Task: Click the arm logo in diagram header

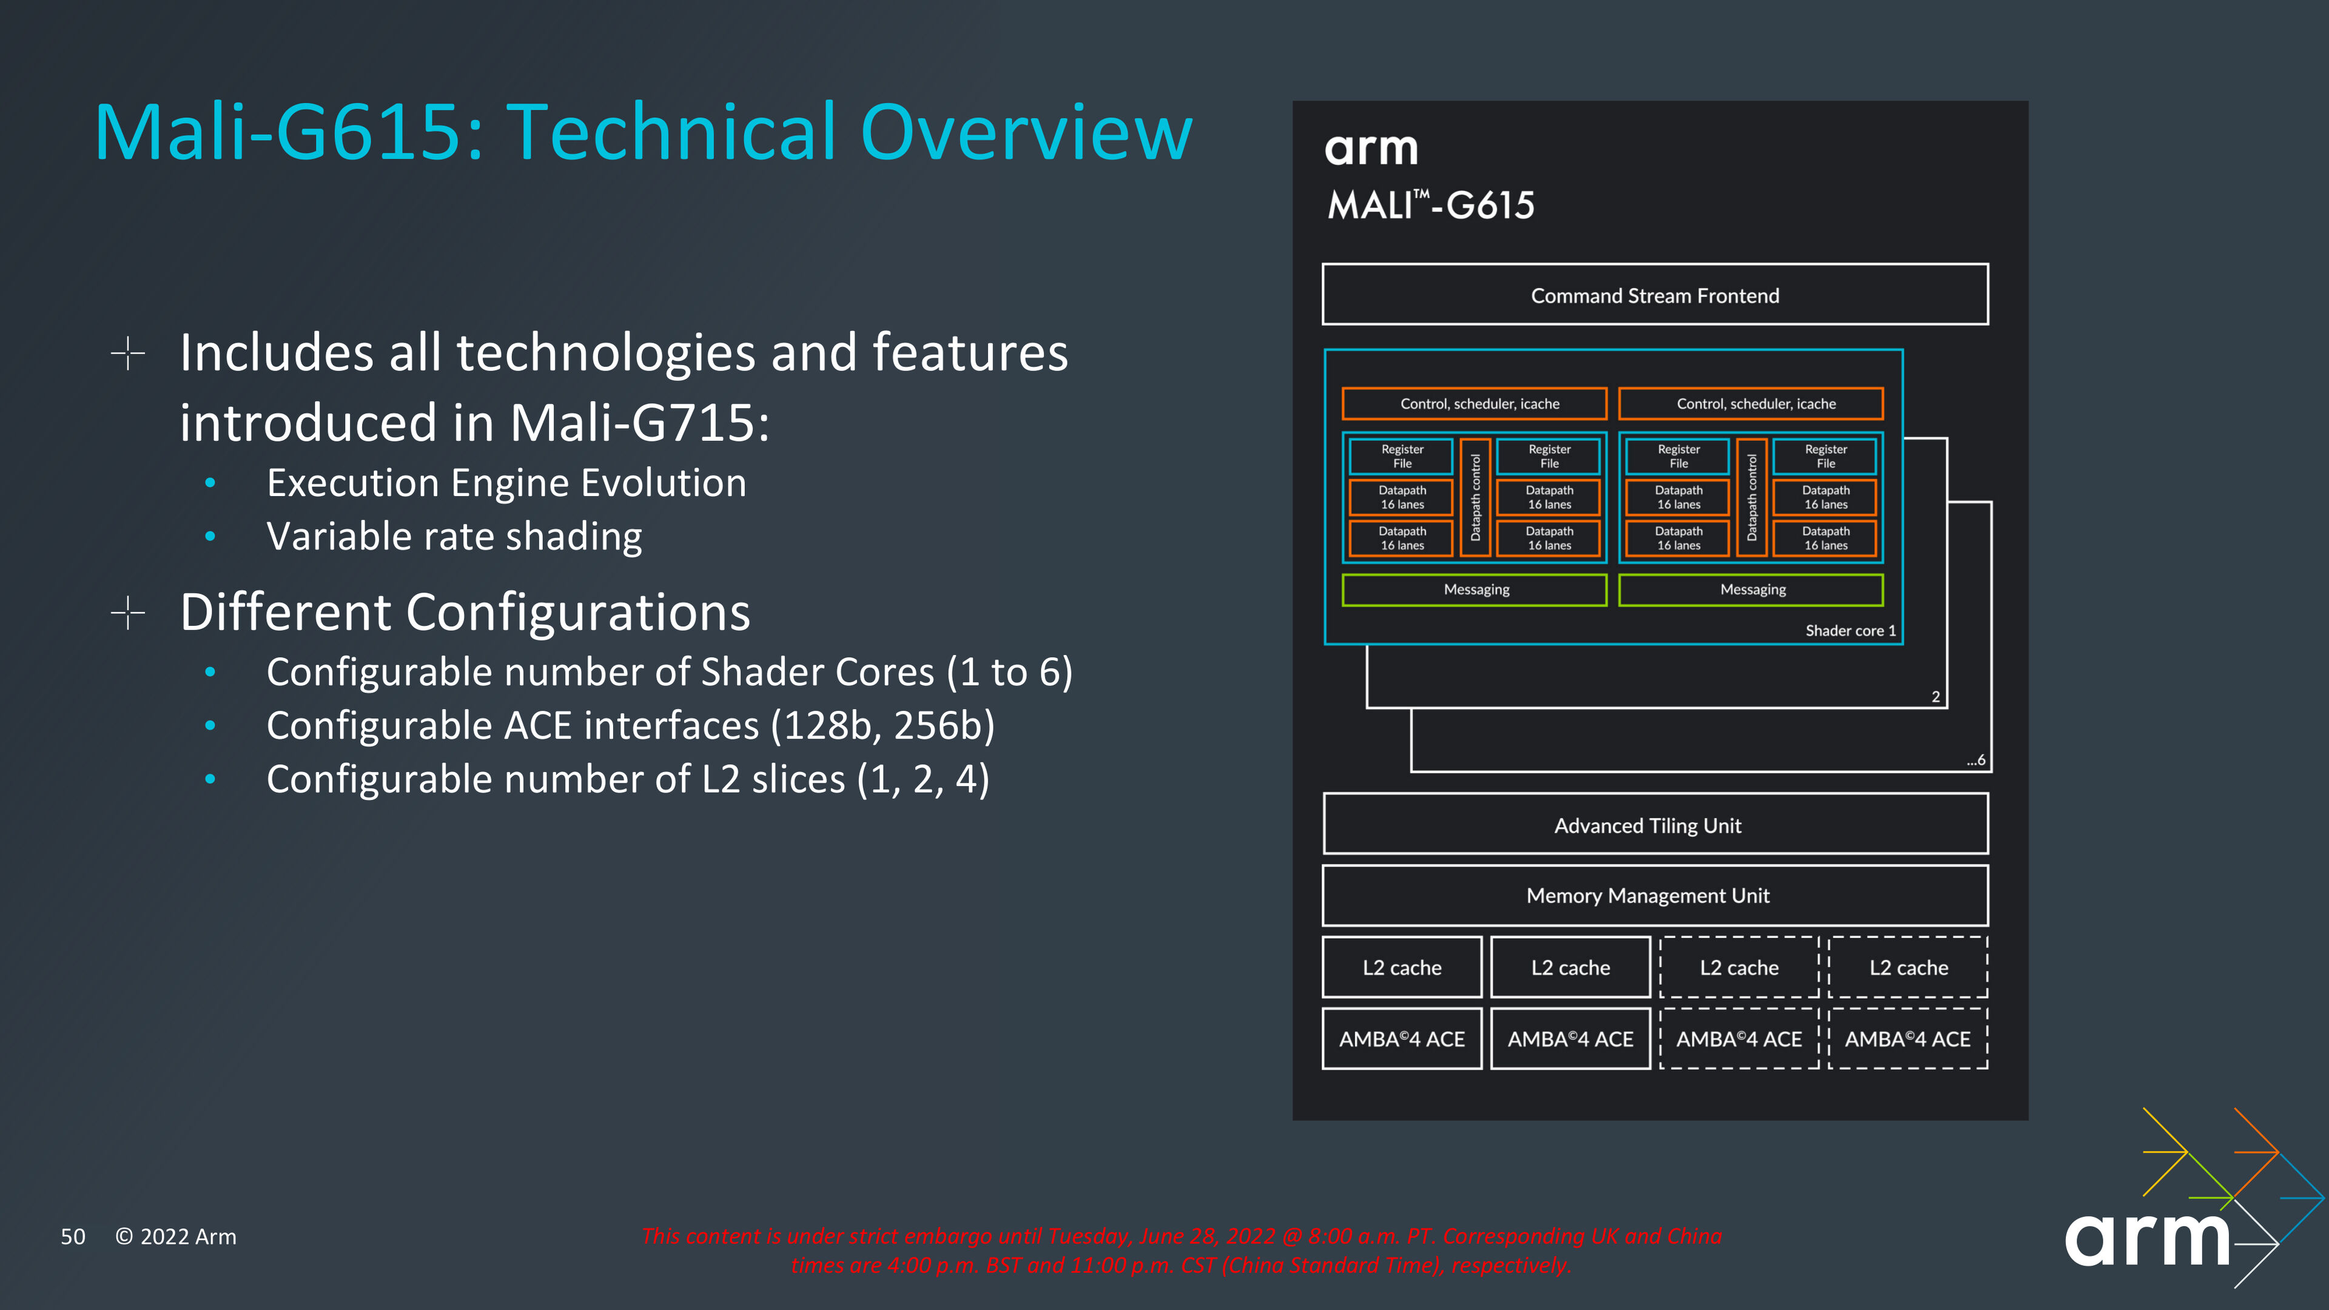Action: tap(1371, 148)
